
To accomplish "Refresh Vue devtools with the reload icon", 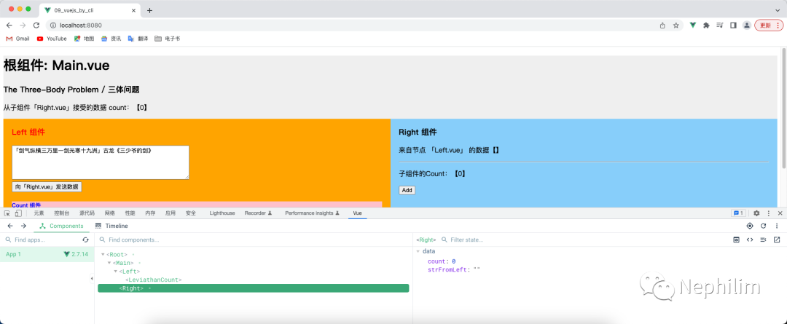I will pyautogui.click(x=763, y=226).
